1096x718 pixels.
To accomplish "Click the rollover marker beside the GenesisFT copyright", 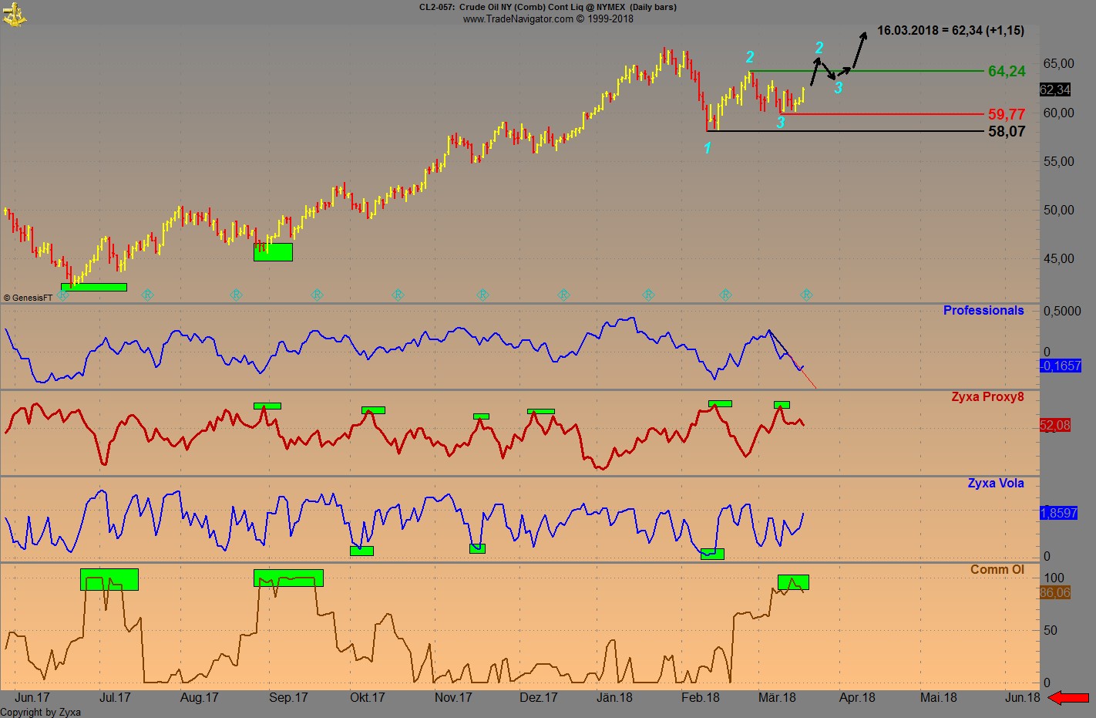I will (x=63, y=295).
